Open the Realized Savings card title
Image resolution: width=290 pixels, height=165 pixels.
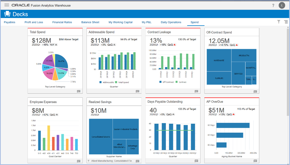coord(100,102)
